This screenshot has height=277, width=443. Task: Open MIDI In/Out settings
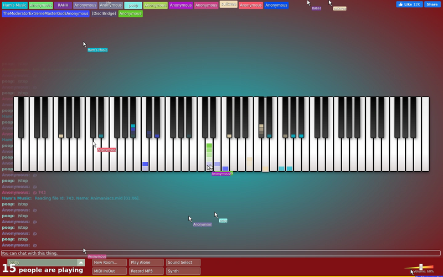pos(109,271)
